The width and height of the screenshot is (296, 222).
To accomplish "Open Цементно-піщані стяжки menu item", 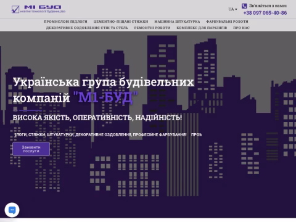I will click(121, 22).
